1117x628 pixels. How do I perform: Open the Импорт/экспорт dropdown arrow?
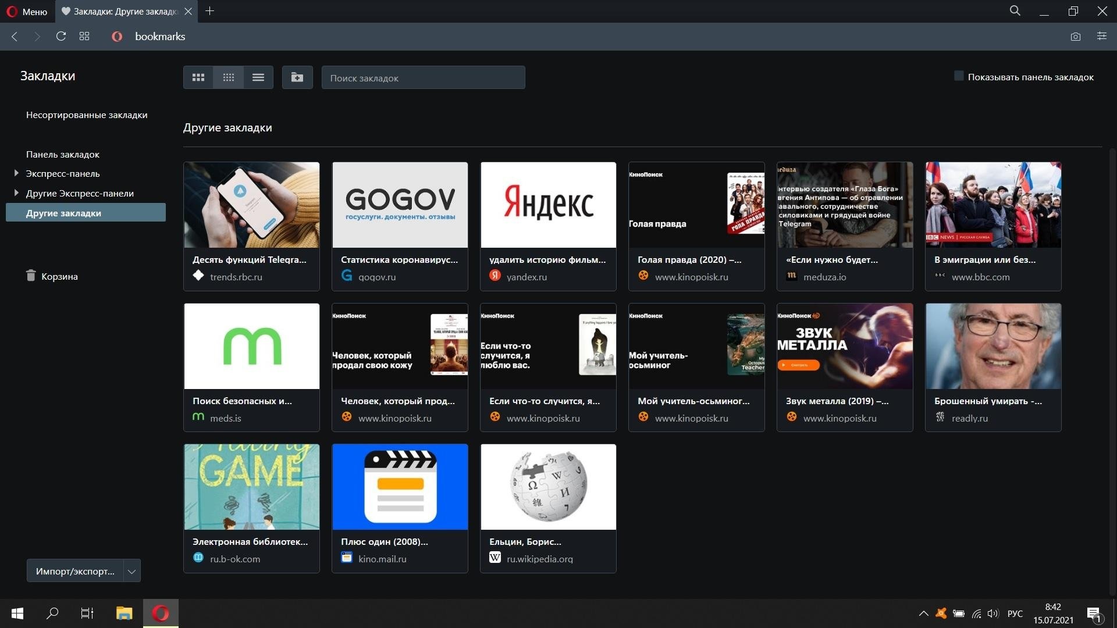tap(132, 571)
